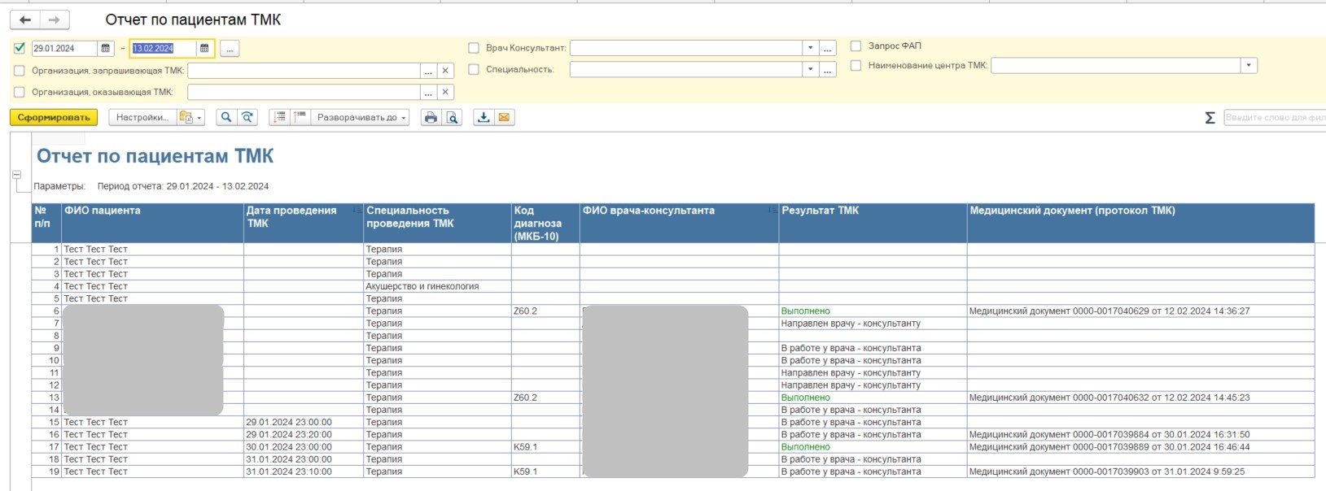Open the Специальность dropdown arrow
1326x491 pixels.
pos(810,70)
